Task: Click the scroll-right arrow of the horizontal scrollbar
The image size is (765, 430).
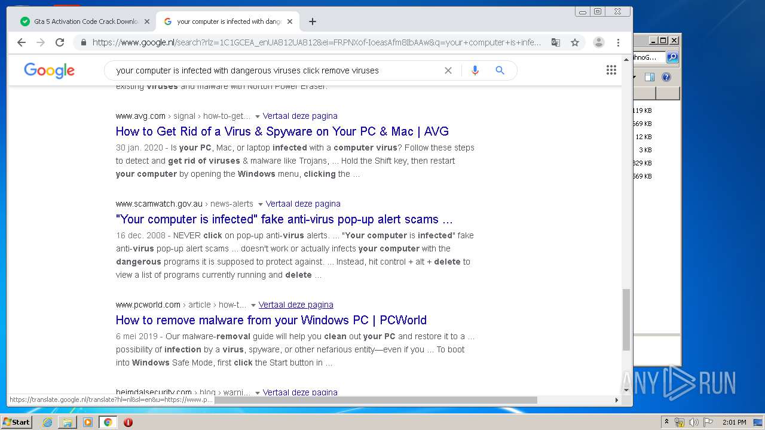Action: pos(617,400)
